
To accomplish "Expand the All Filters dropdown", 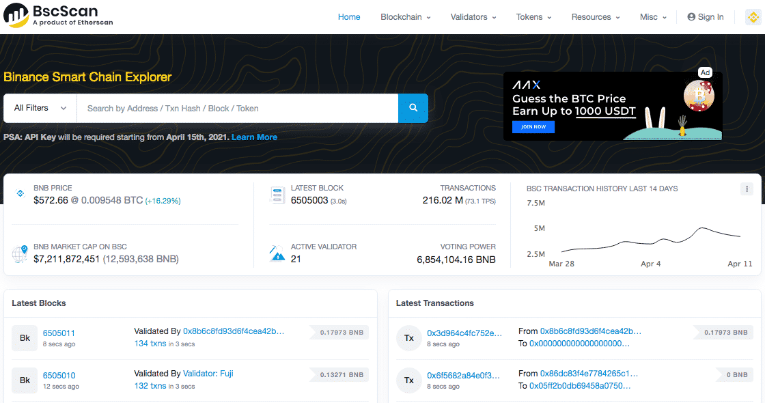I will pos(40,108).
